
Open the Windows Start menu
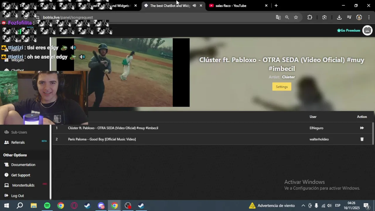(x=6, y=205)
